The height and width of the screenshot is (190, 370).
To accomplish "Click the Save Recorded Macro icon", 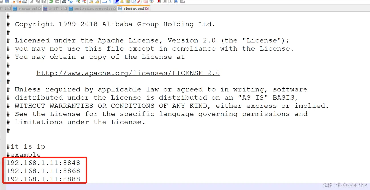I will 182,1.
